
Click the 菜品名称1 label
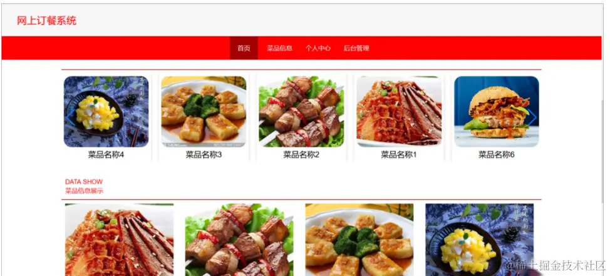pos(399,155)
